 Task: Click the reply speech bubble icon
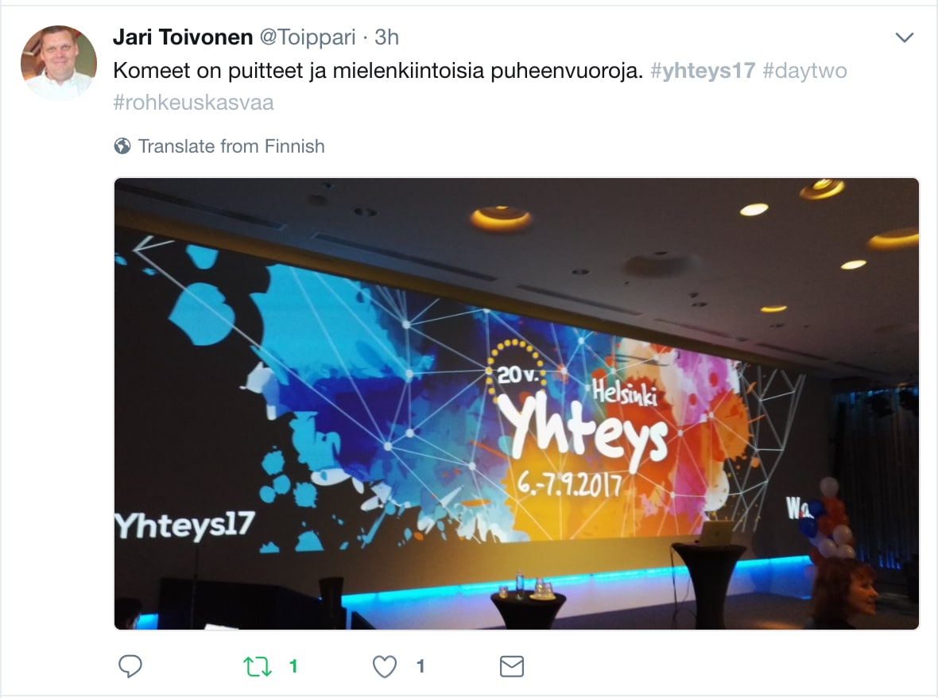click(x=130, y=665)
